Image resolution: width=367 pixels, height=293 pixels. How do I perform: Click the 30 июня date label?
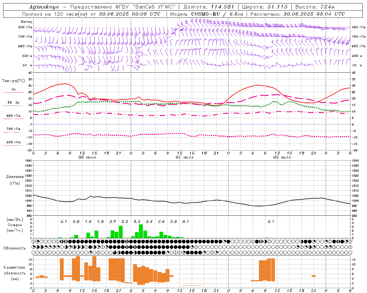pyautogui.click(x=87, y=157)
